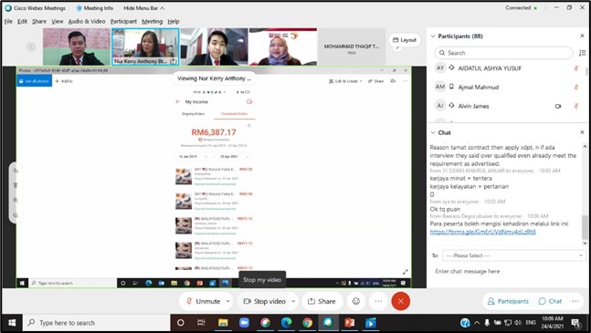Click the Share button
591x333 pixels.
pyautogui.click(x=322, y=301)
